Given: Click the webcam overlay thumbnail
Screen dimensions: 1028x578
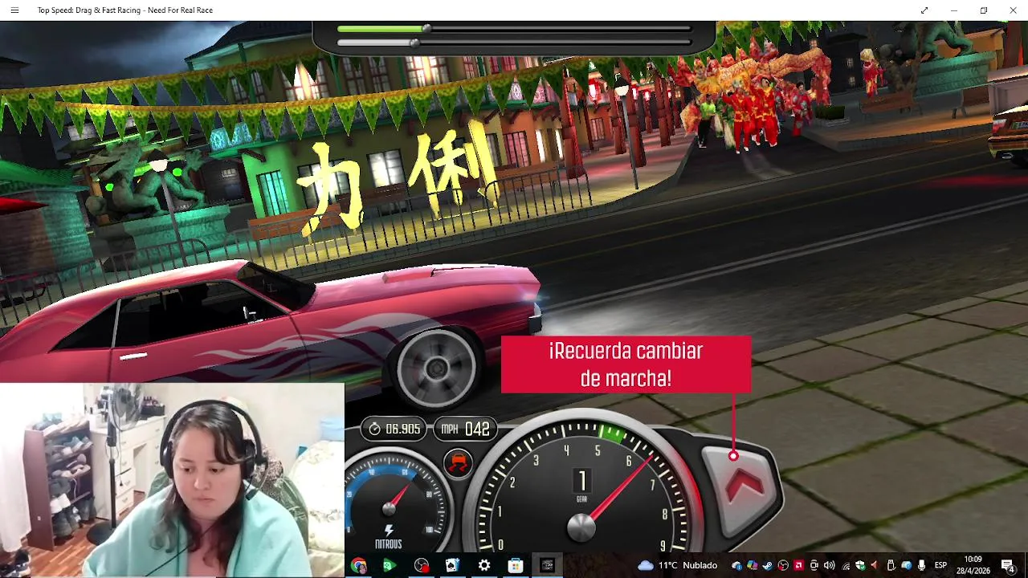Looking at the screenshot, I should pyautogui.click(x=172, y=479).
